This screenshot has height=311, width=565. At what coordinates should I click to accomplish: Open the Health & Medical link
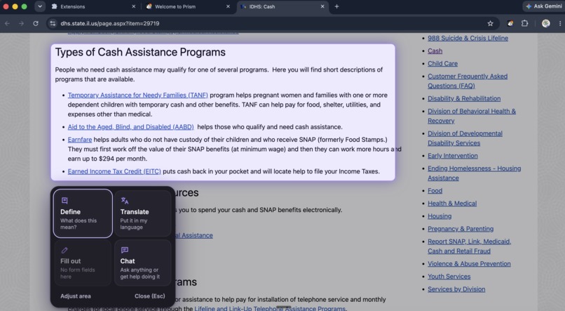(452, 204)
